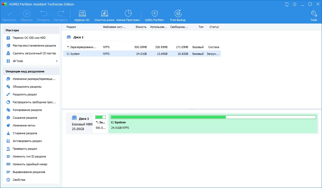Select Сделать загрузочный CD мастер

tap(31, 53)
